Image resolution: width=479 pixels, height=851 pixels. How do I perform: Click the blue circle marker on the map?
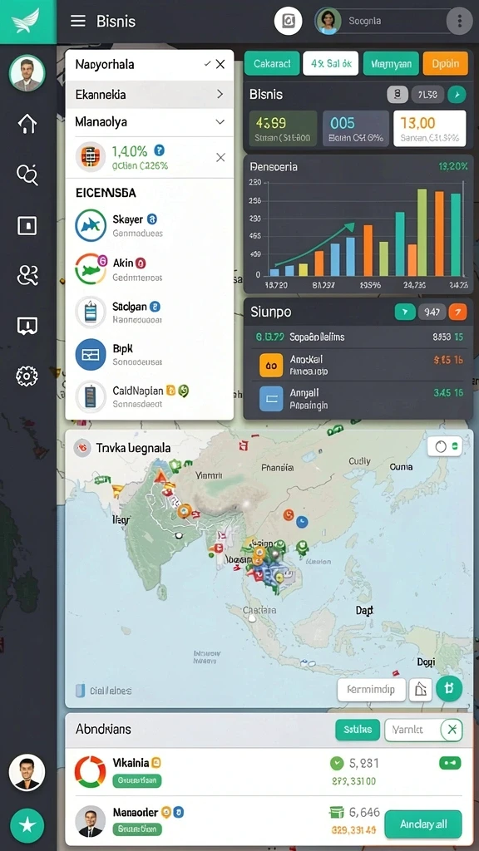301,522
